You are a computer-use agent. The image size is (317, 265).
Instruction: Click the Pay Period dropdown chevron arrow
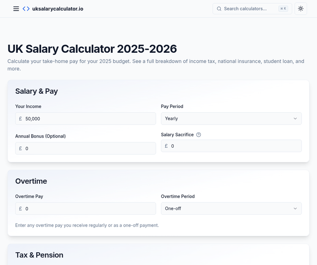coord(295,119)
